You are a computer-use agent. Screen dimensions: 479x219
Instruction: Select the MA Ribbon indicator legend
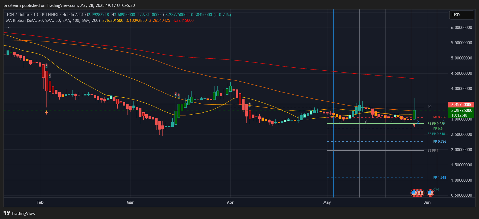[53, 20]
